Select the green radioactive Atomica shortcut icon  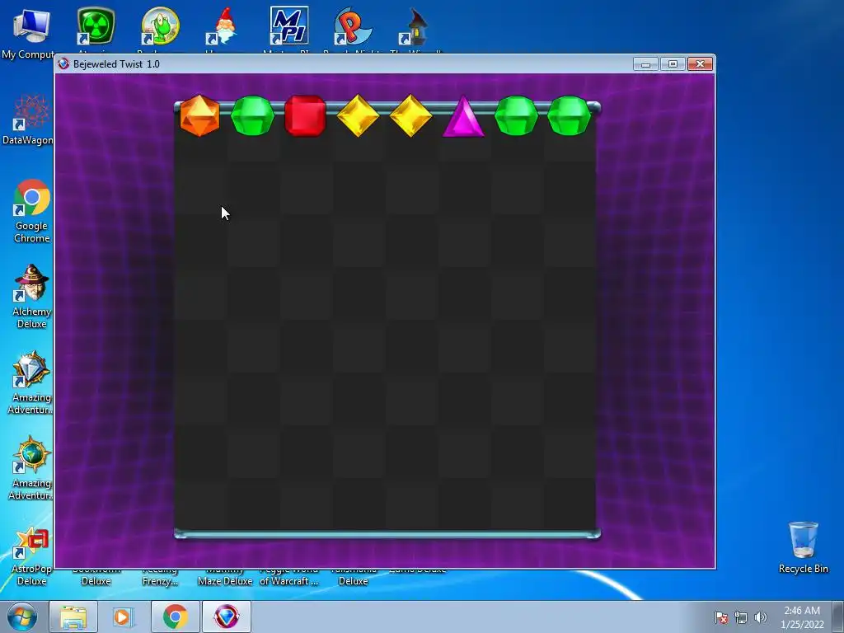pos(96,26)
